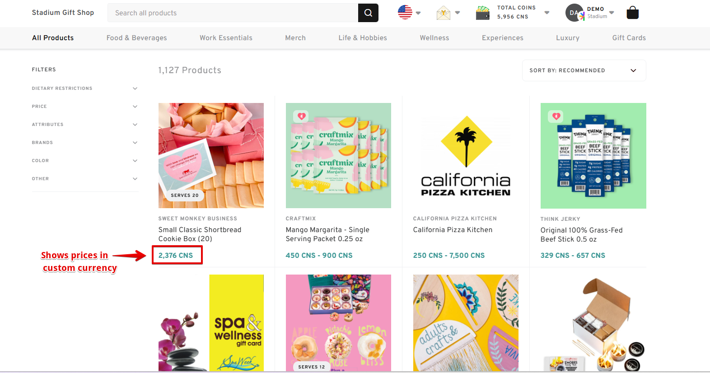Open the US flag country selector
The image size is (710, 373).
(x=405, y=12)
